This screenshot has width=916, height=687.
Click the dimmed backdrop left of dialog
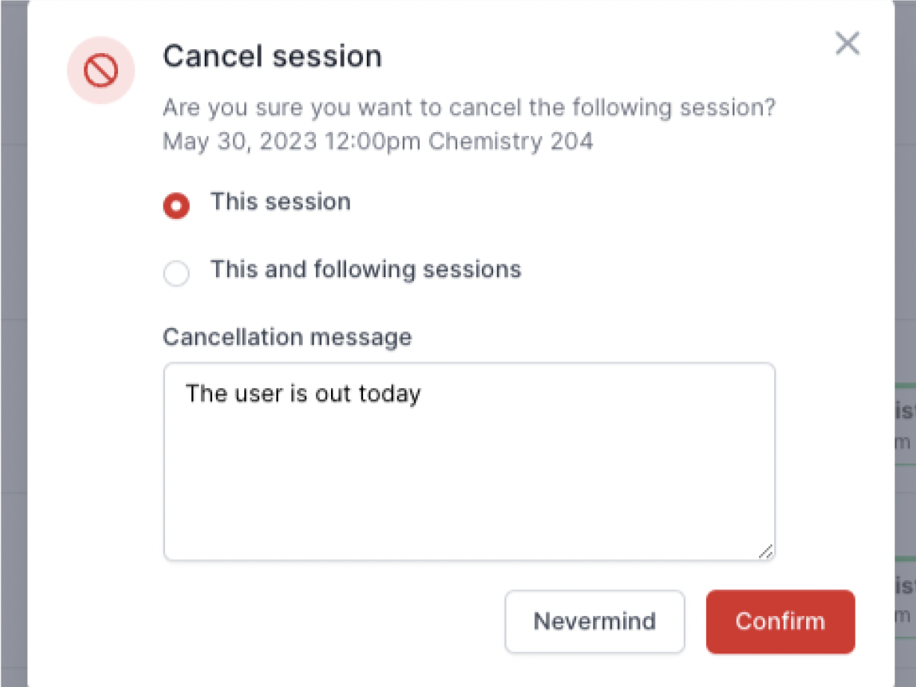[x=13, y=343]
